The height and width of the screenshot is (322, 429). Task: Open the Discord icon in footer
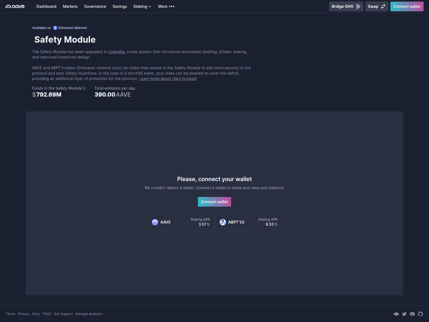pos(412,314)
